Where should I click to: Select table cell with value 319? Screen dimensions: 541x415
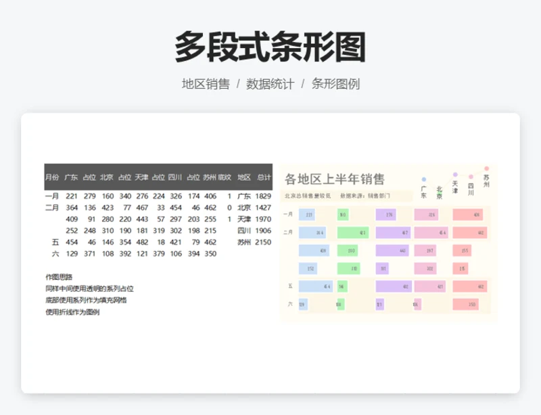pos(159,230)
